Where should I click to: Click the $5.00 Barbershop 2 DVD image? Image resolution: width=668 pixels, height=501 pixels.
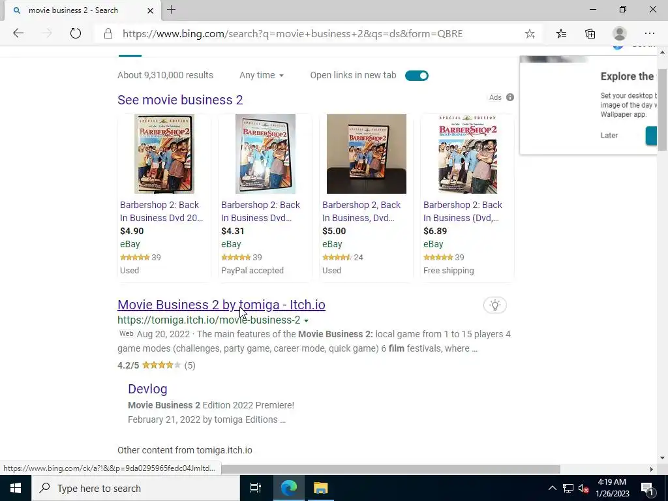point(367,154)
